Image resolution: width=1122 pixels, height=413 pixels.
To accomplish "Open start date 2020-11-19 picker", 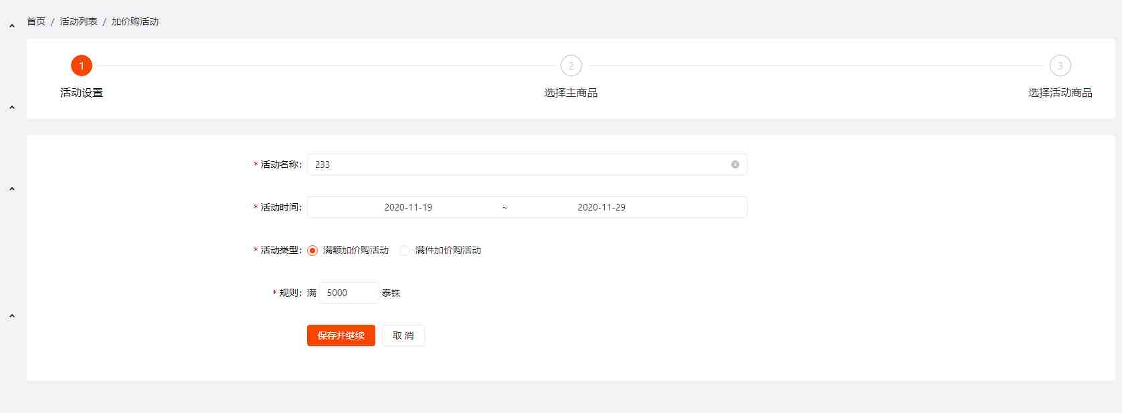I will coord(408,207).
